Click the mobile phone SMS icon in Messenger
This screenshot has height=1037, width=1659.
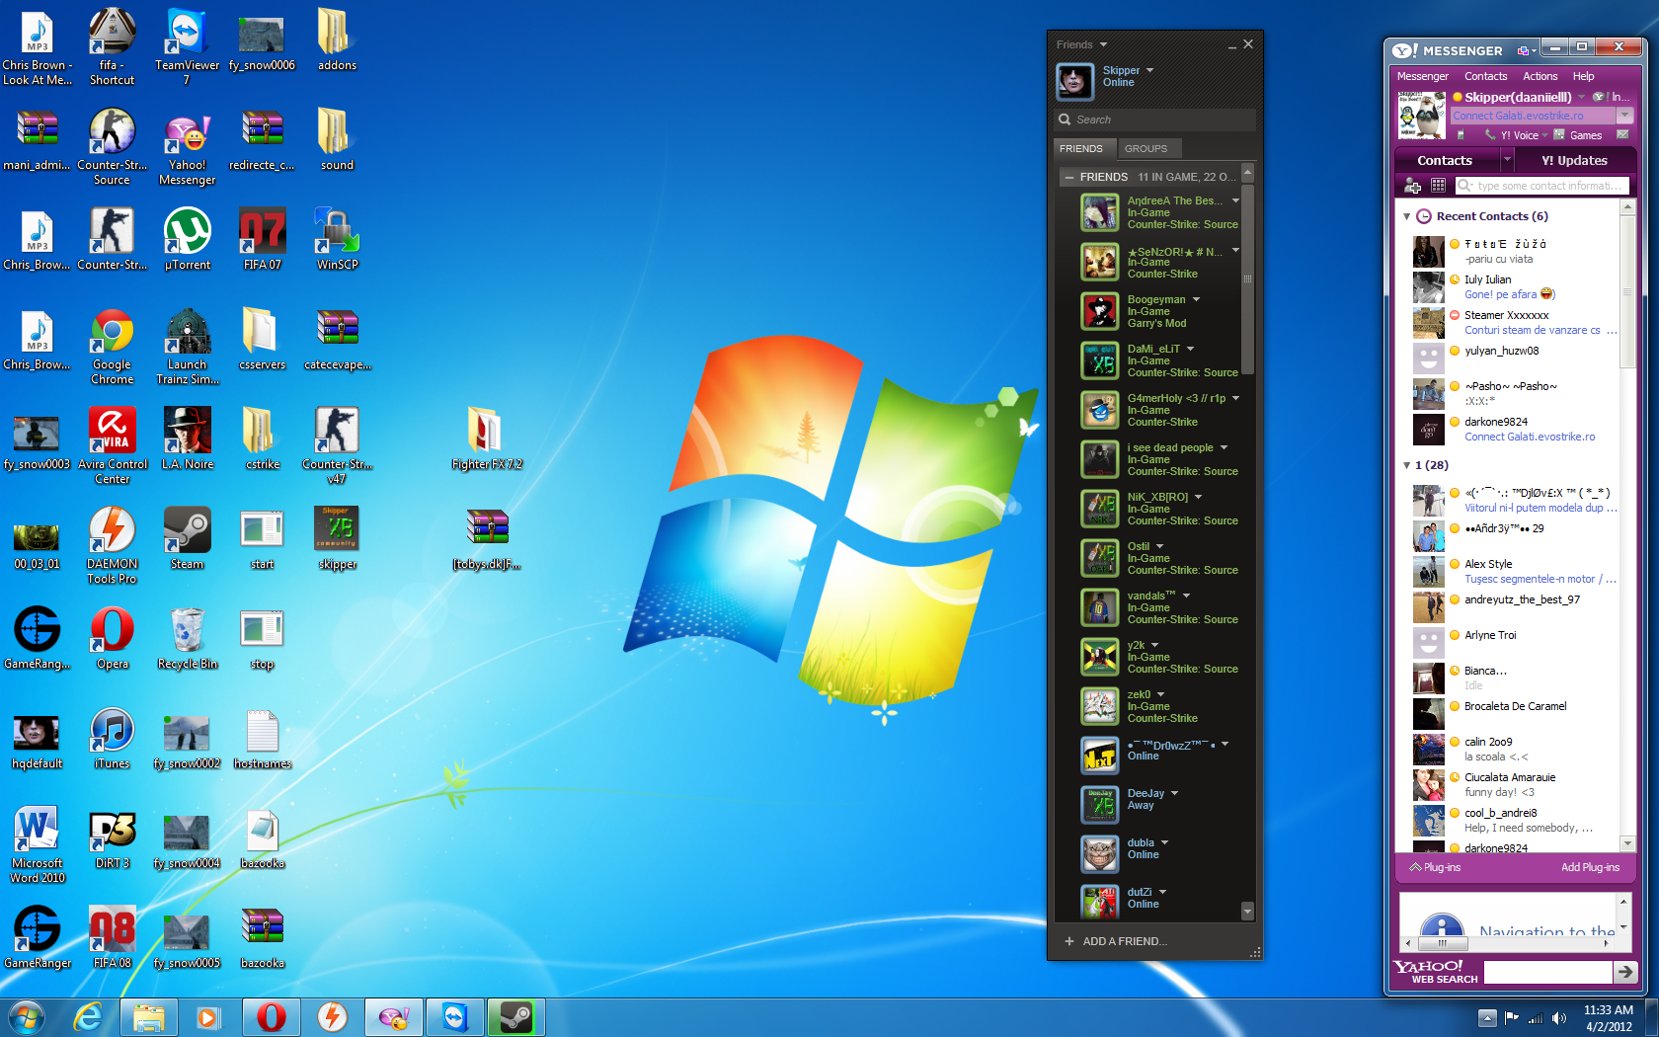click(1461, 135)
